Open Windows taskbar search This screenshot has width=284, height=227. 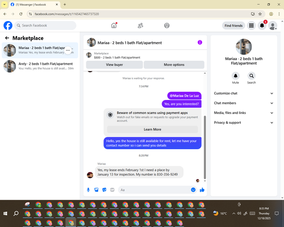16,213
